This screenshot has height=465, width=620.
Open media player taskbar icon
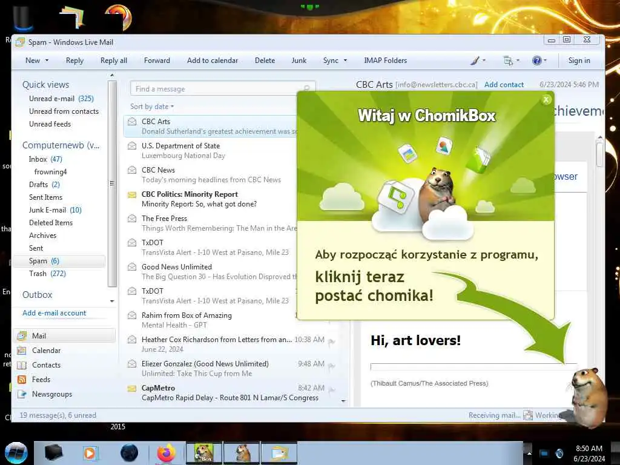click(x=90, y=453)
